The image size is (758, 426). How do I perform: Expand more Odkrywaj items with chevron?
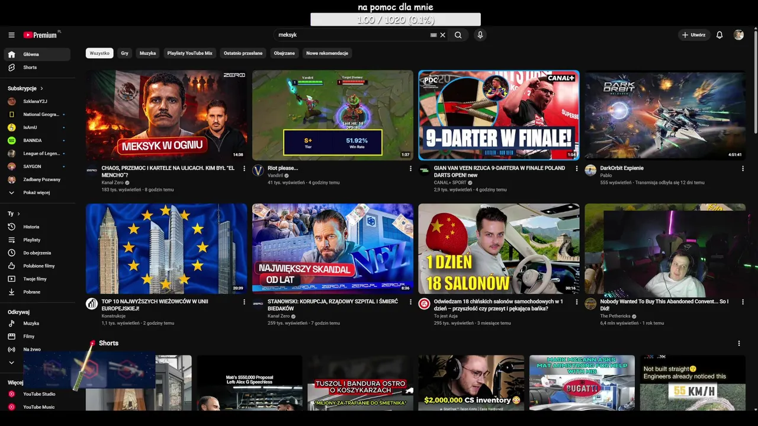point(11,362)
